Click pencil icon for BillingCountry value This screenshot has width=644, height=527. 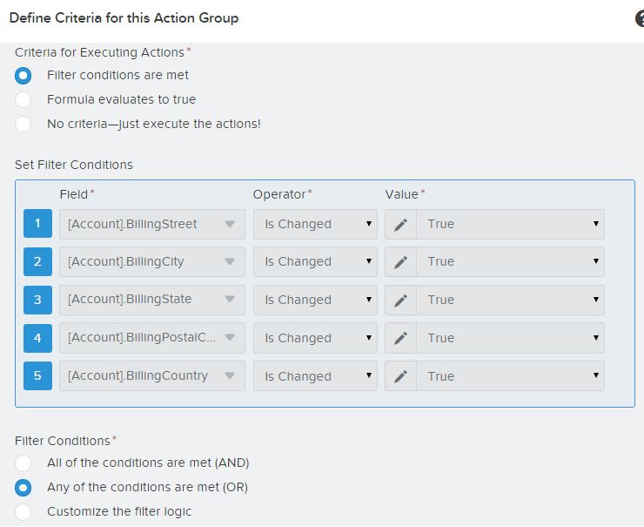(x=400, y=376)
